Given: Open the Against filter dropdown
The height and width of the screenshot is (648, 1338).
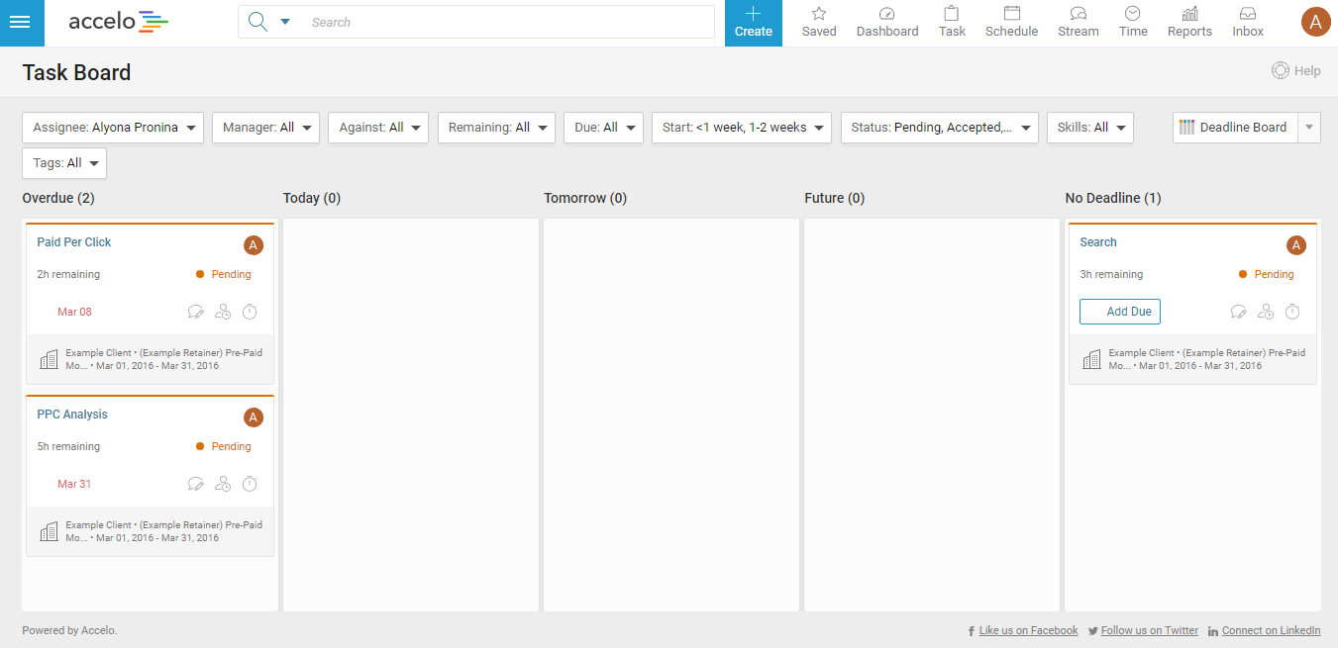Looking at the screenshot, I should tap(378, 128).
